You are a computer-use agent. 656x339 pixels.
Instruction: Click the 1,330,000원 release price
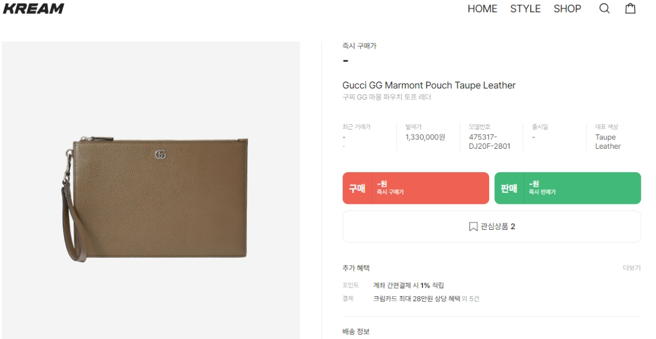(425, 137)
